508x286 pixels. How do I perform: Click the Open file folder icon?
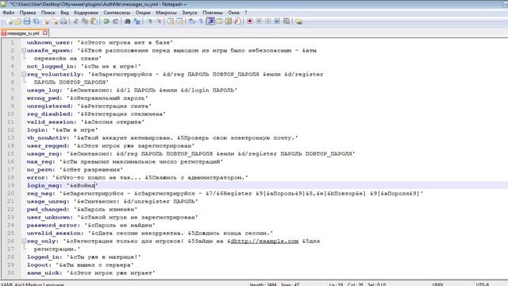click(x=17, y=21)
